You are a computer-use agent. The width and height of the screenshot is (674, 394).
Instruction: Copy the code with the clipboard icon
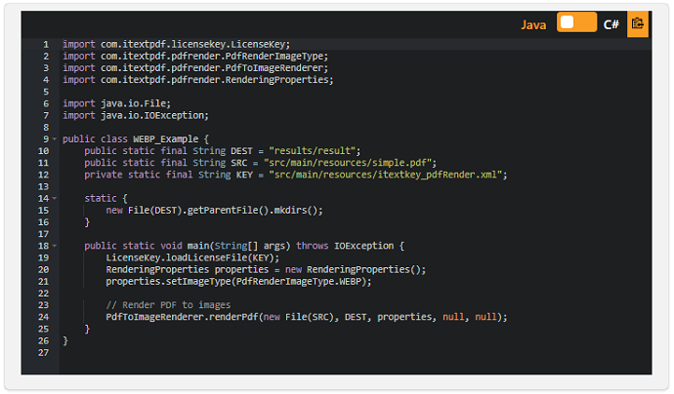637,23
